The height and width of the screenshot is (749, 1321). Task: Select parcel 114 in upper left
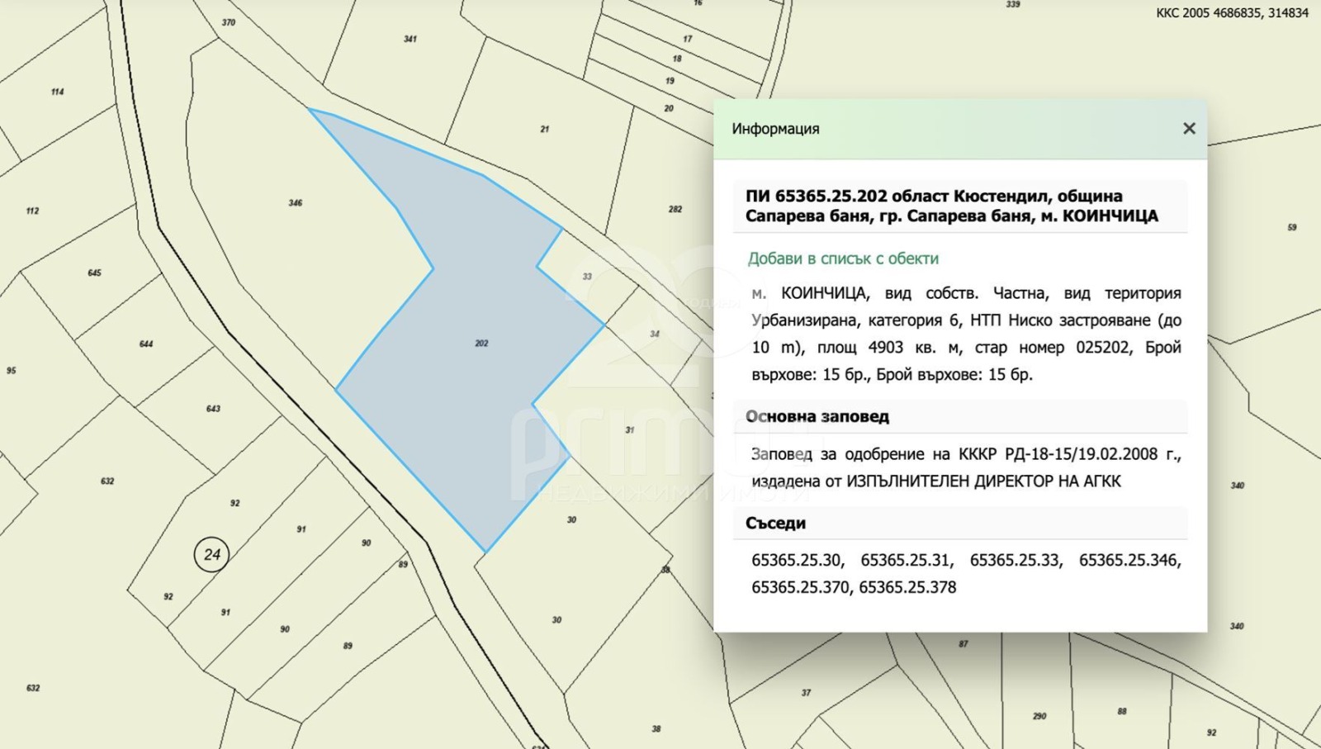coord(57,92)
